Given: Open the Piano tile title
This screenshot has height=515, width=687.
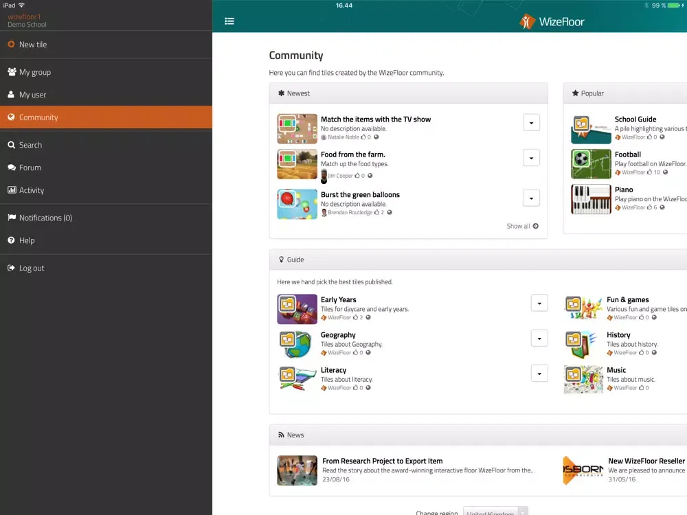Looking at the screenshot, I should point(624,190).
